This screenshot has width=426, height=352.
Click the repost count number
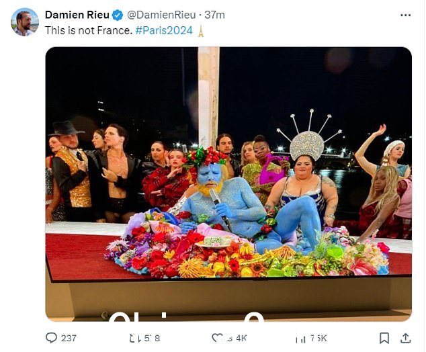[152, 339]
